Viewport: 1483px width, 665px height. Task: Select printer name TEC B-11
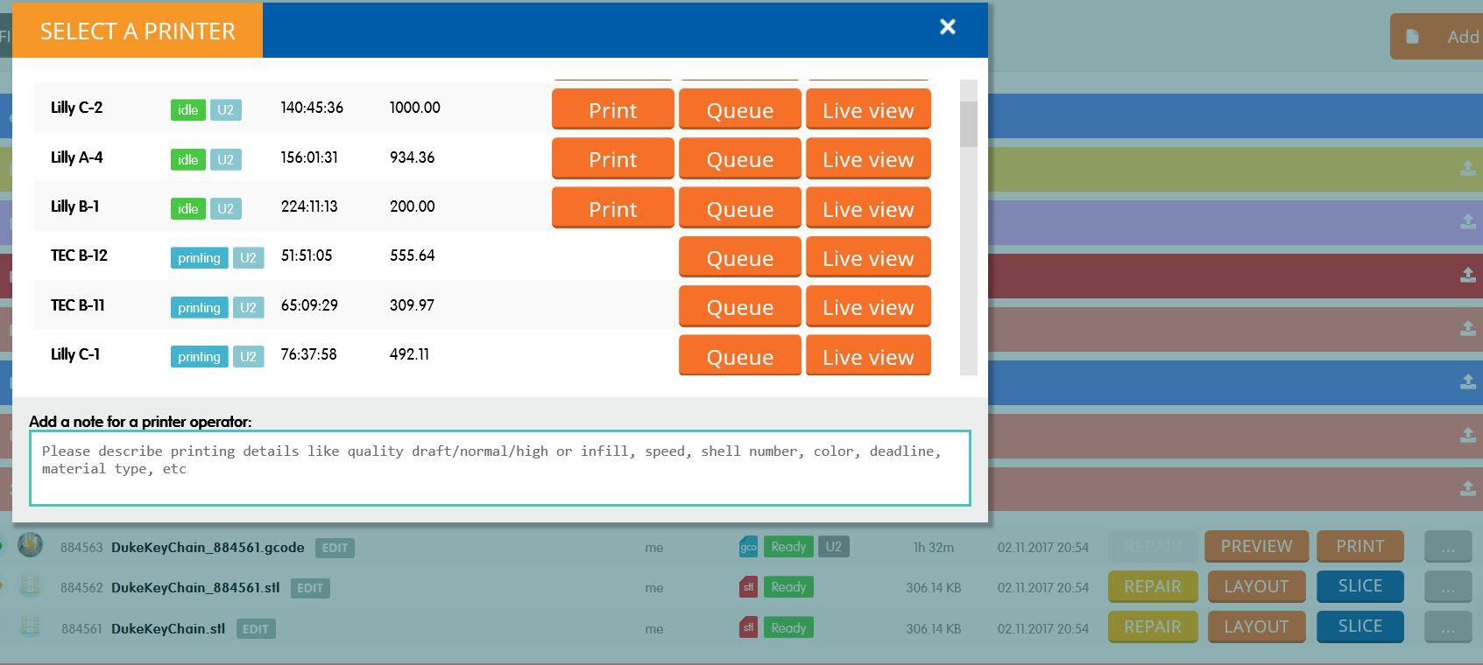coord(77,305)
